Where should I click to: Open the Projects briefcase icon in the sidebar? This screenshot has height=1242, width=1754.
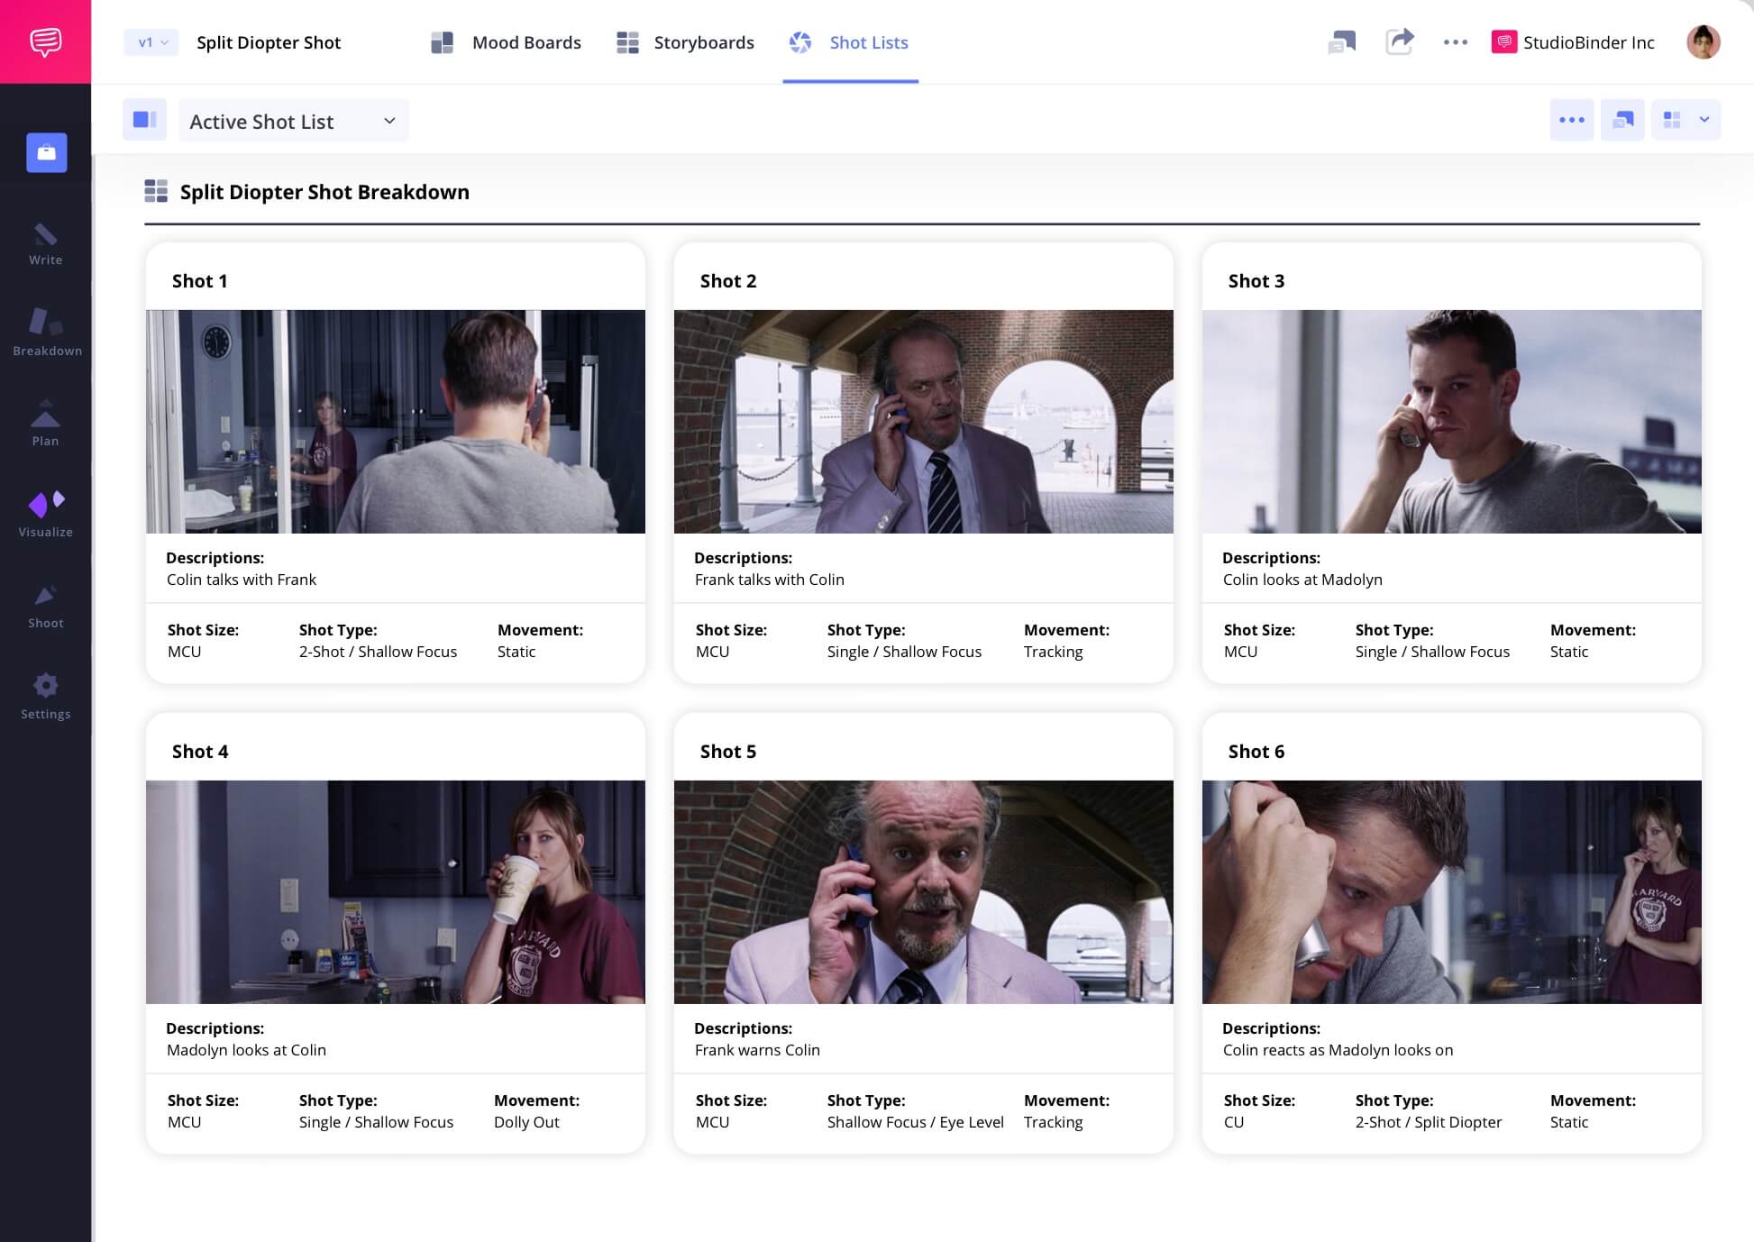coord(46,152)
